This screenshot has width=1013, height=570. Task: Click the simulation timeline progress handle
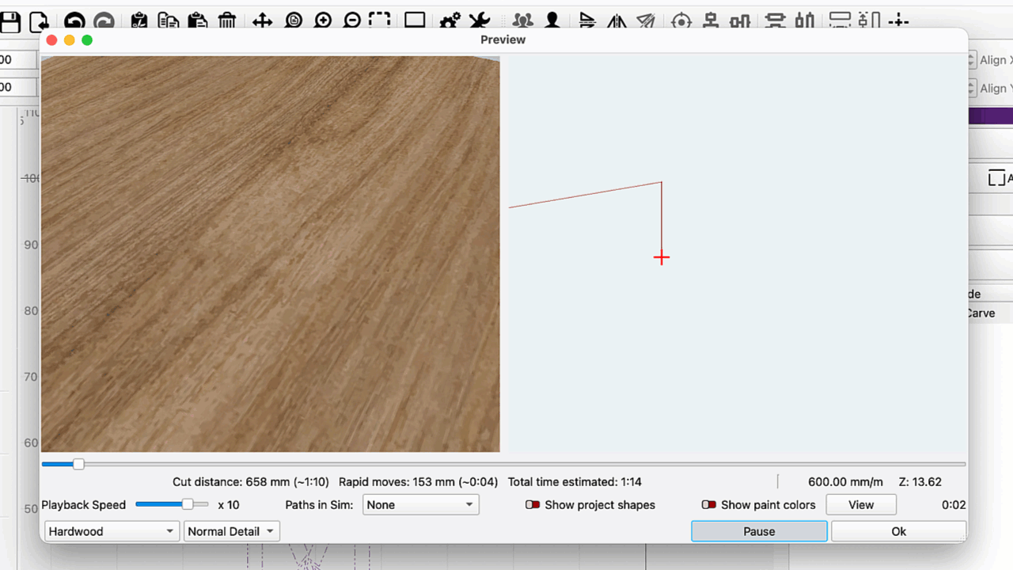pyautogui.click(x=78, y=464)
